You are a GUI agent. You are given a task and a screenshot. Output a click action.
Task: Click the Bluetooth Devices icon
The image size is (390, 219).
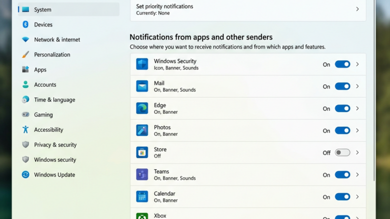point(25,24)
